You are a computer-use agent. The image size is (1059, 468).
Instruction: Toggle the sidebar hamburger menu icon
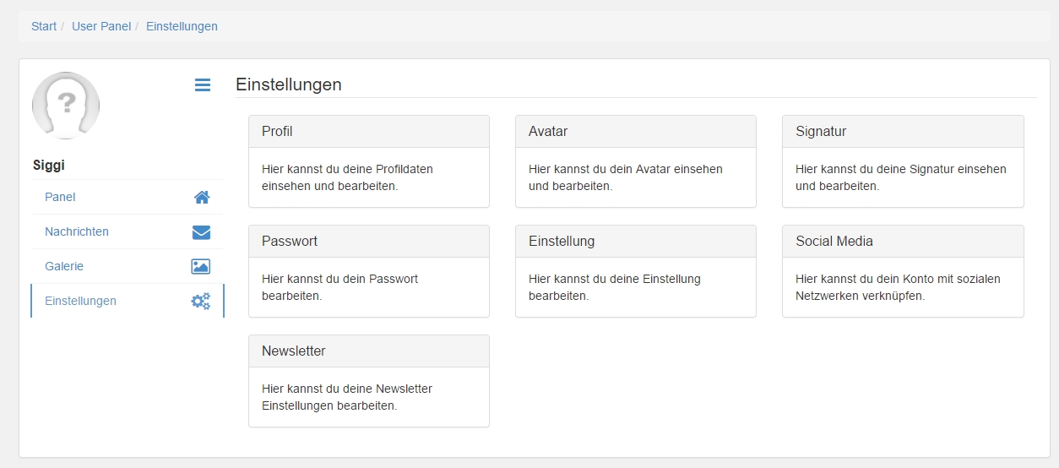[x=203, y=84]
